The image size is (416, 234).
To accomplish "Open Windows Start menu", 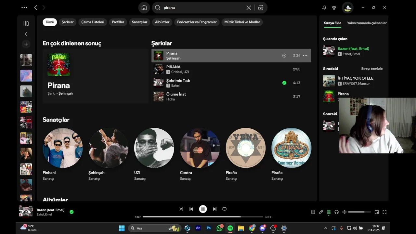I will (x=122, y=228).
